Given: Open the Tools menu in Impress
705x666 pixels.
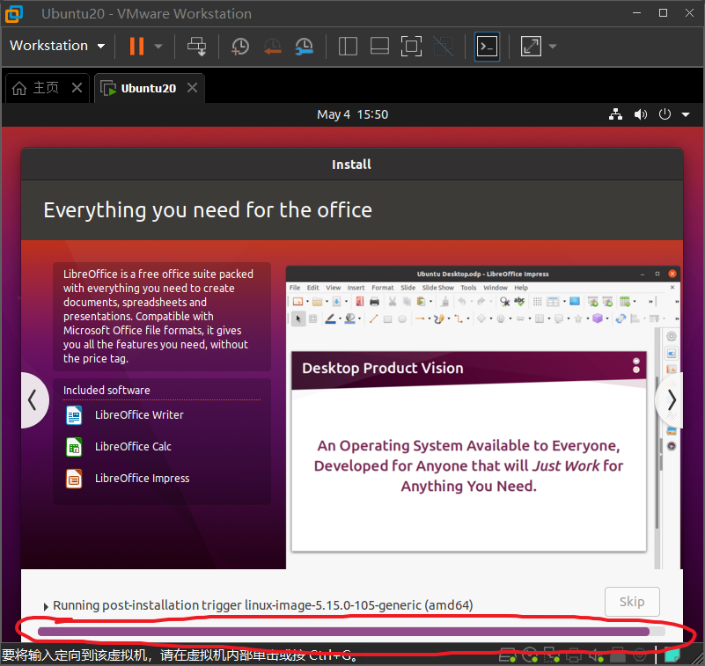Looking at the screenshot, I should pyautogui.click(x=468, y=288).
